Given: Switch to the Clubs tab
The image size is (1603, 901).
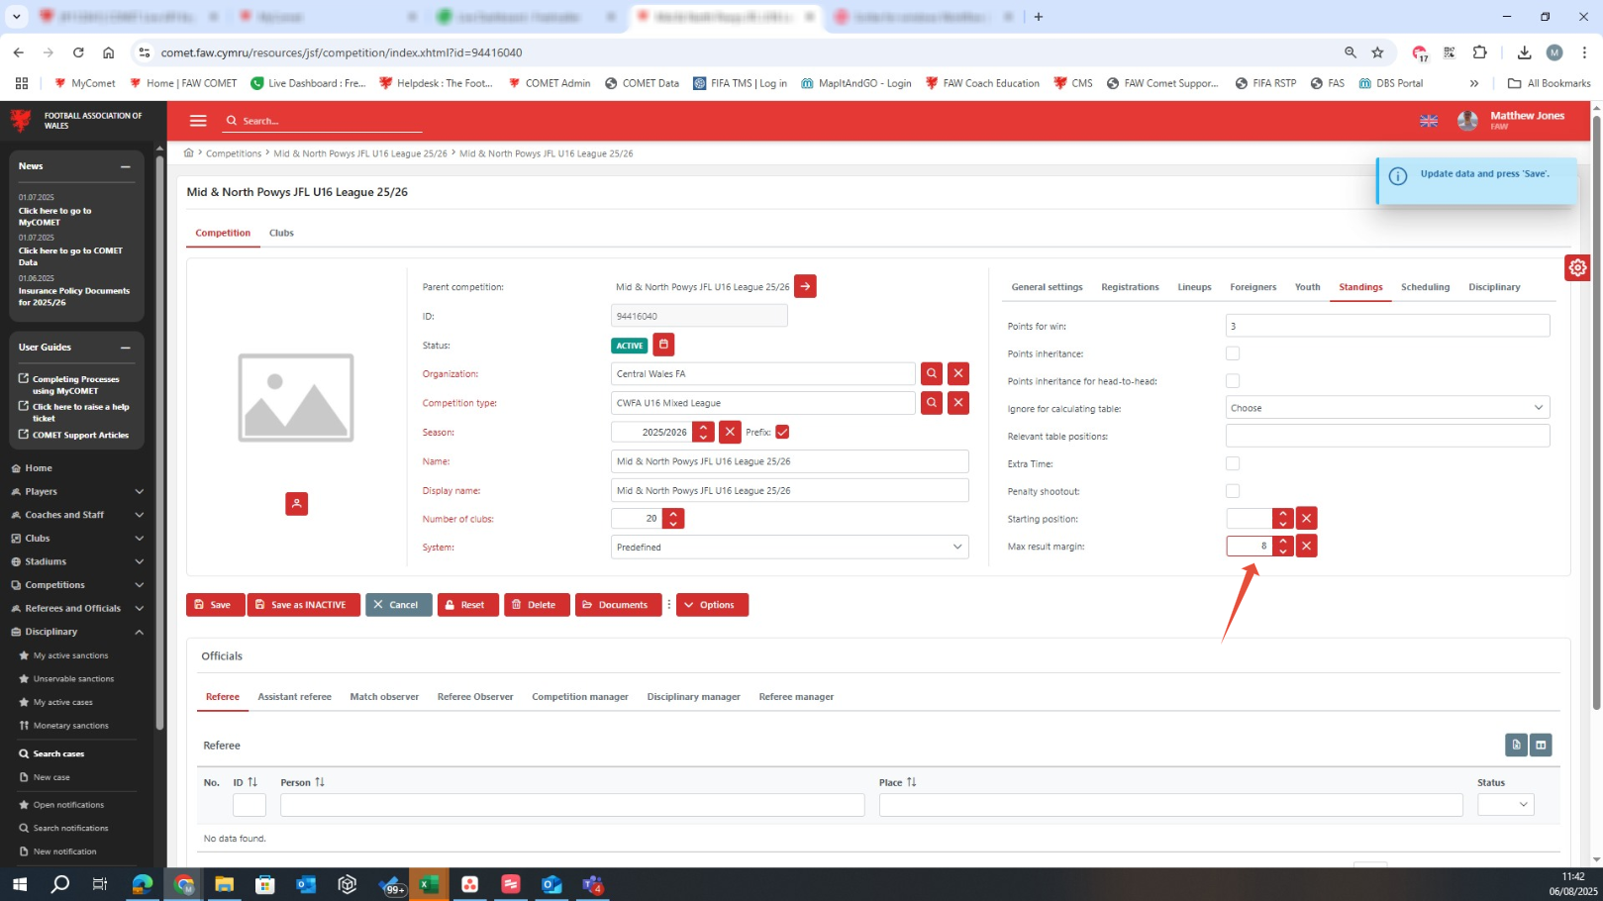Looking at the screenshot, I should (281, 234).
